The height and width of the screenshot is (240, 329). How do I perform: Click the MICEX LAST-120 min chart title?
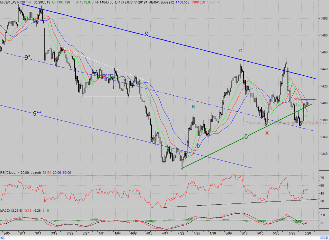click(x=15, y=2)
